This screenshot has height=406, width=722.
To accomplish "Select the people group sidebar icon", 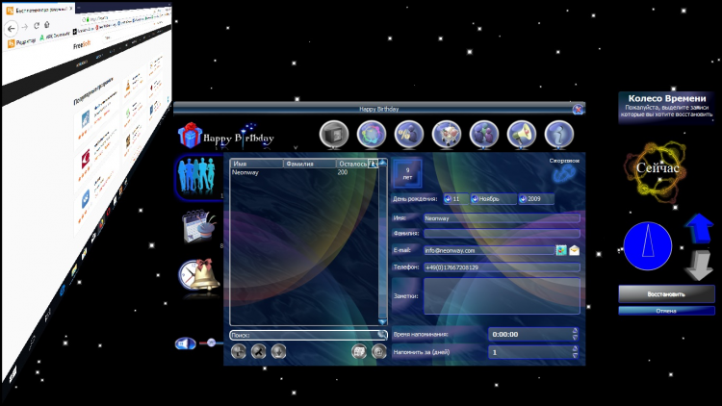I will coord(197,177).
